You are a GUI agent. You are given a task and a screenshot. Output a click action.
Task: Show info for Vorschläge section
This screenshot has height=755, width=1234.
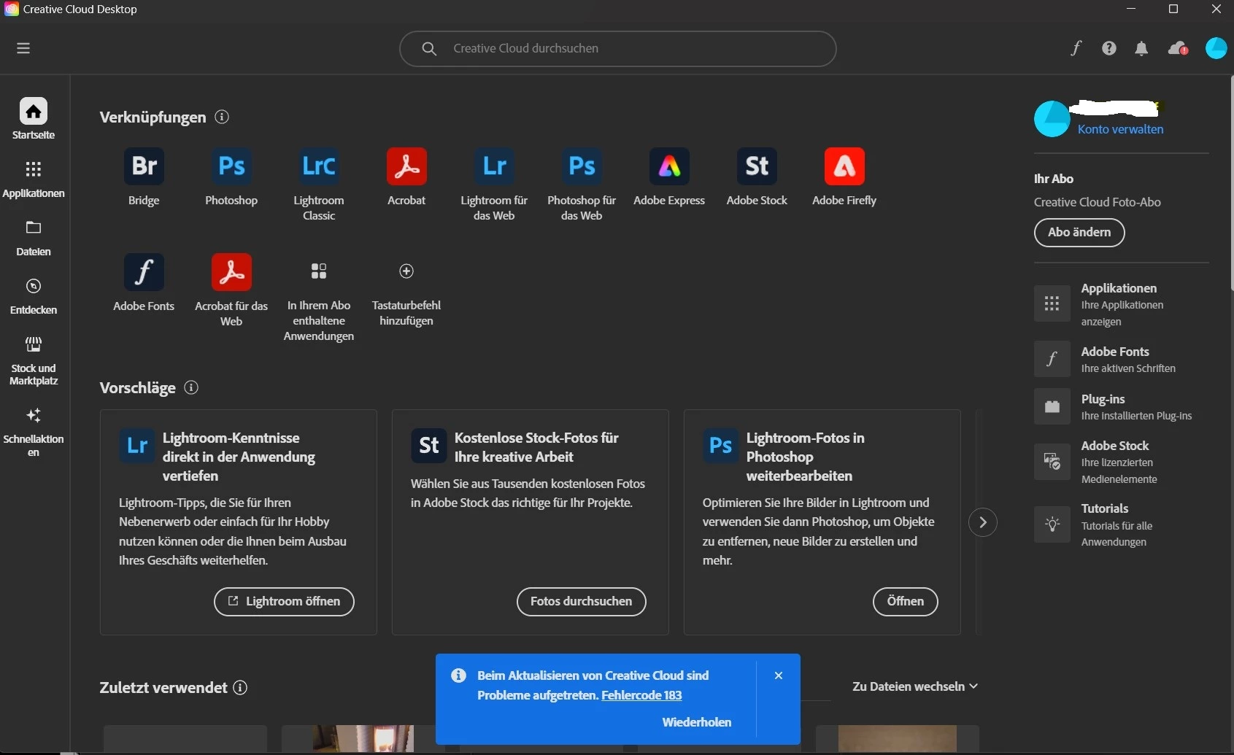(x=191, y=387)
